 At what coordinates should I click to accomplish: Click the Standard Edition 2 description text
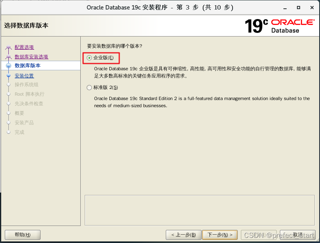coord(202,102)
